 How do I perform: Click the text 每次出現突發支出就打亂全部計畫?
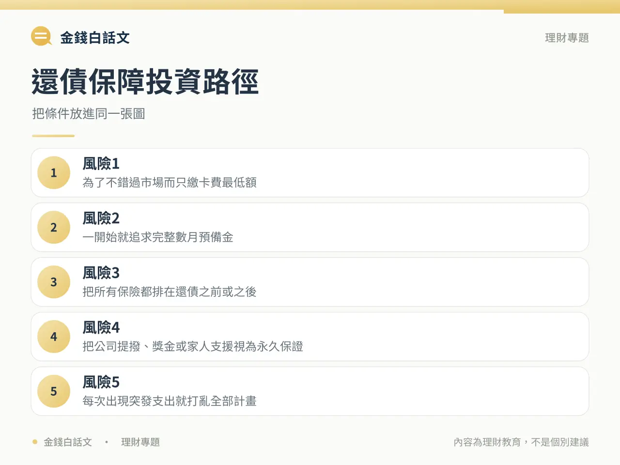(x=170, y=402)
